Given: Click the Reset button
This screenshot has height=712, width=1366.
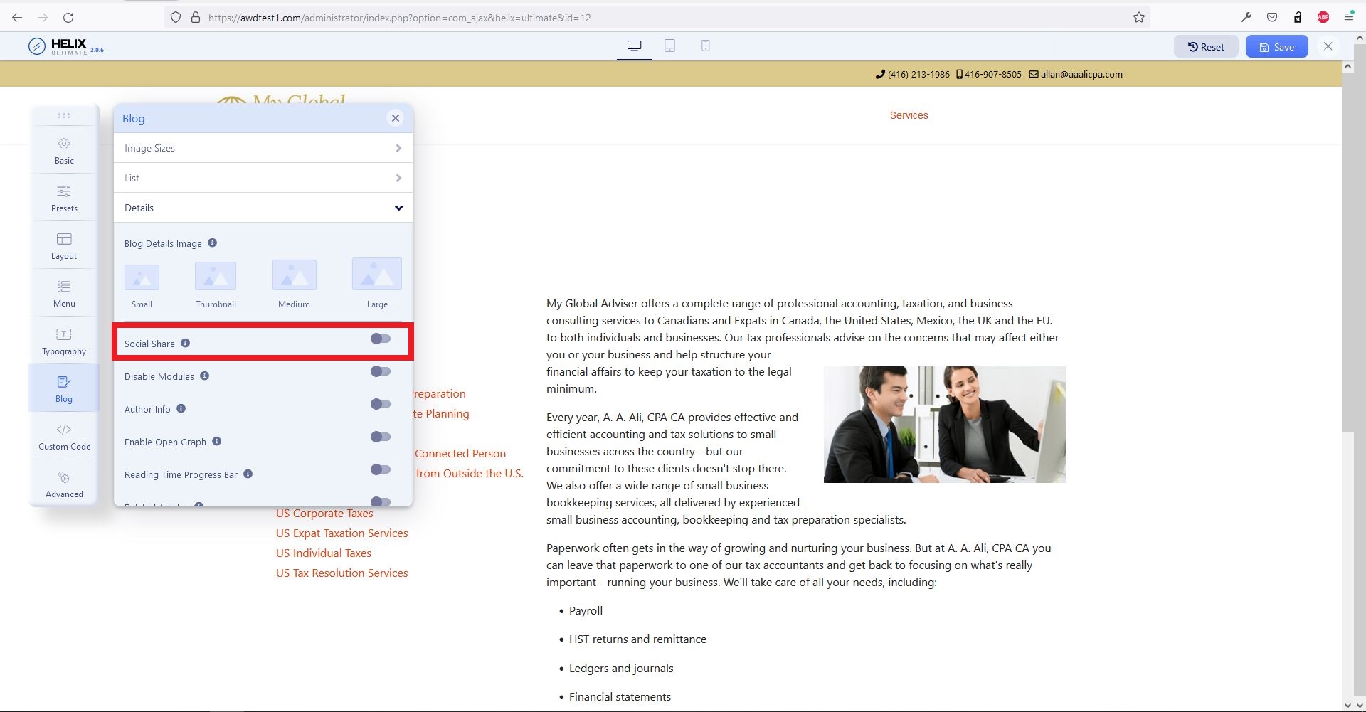Looking at the screenshot, I should click(1206, 47).
